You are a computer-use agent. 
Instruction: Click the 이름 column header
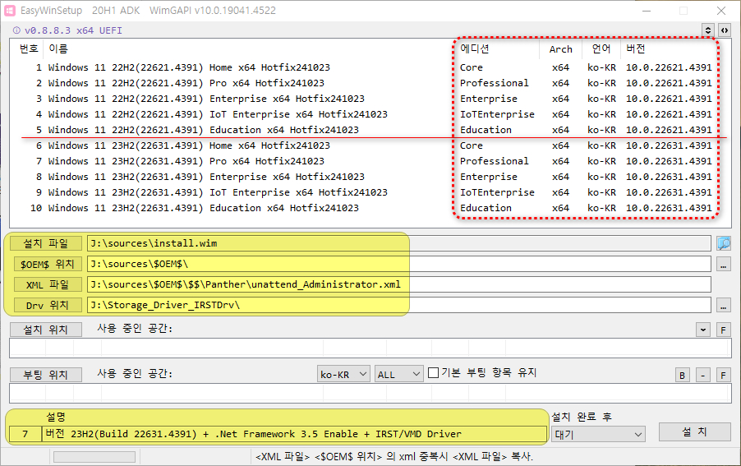(58, 48)
